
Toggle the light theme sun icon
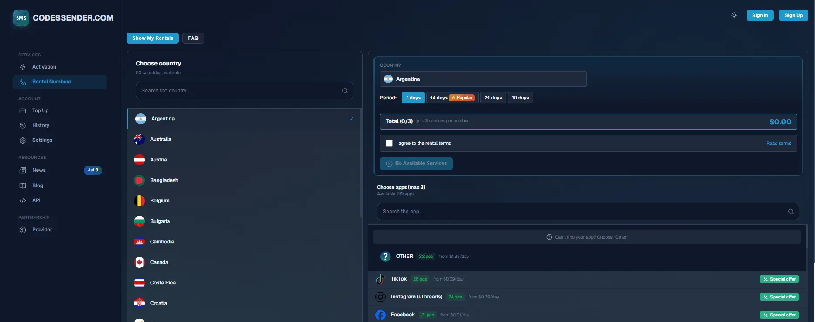coord(734,15)
